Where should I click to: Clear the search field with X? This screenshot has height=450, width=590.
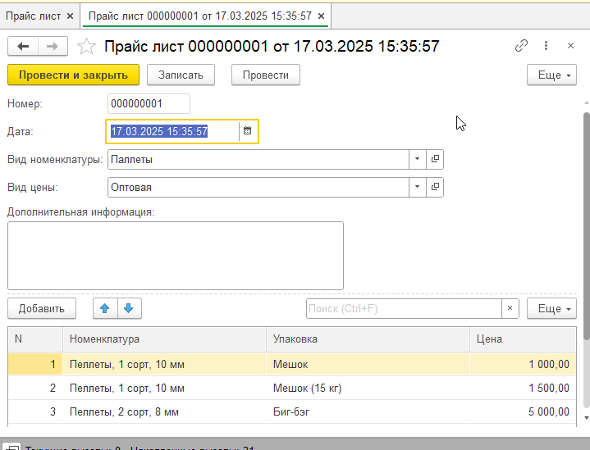click(510, 308)
